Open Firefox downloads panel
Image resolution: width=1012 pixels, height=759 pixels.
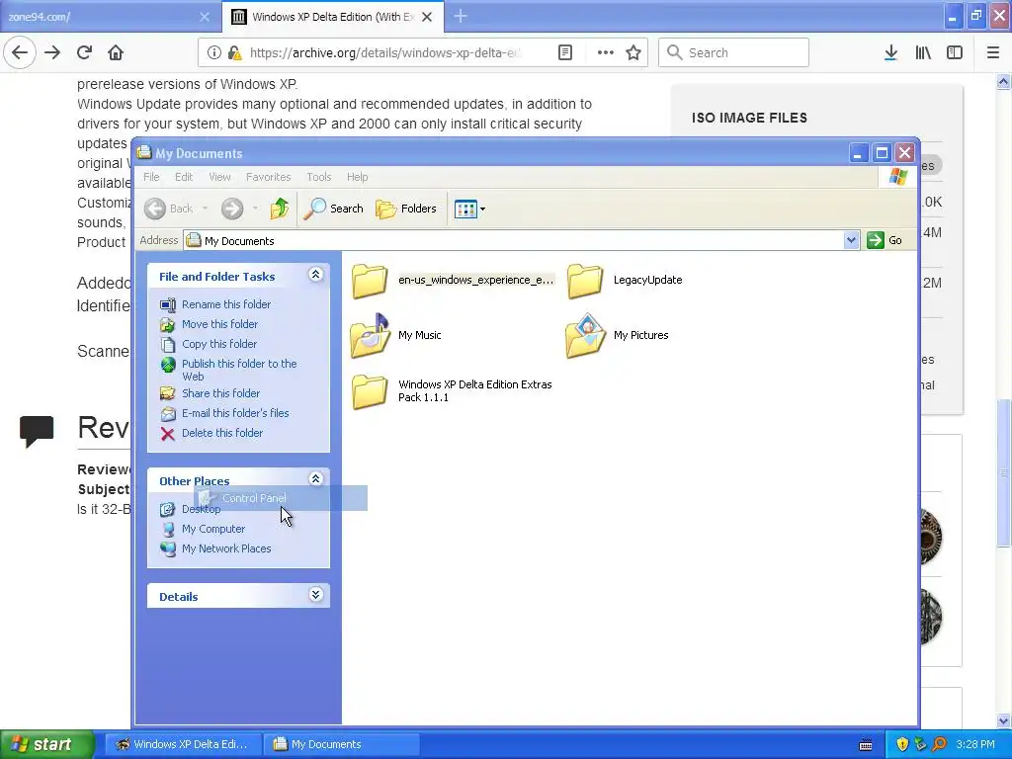890,52
